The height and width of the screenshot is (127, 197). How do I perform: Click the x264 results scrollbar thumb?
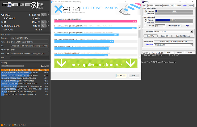[139, 34]
